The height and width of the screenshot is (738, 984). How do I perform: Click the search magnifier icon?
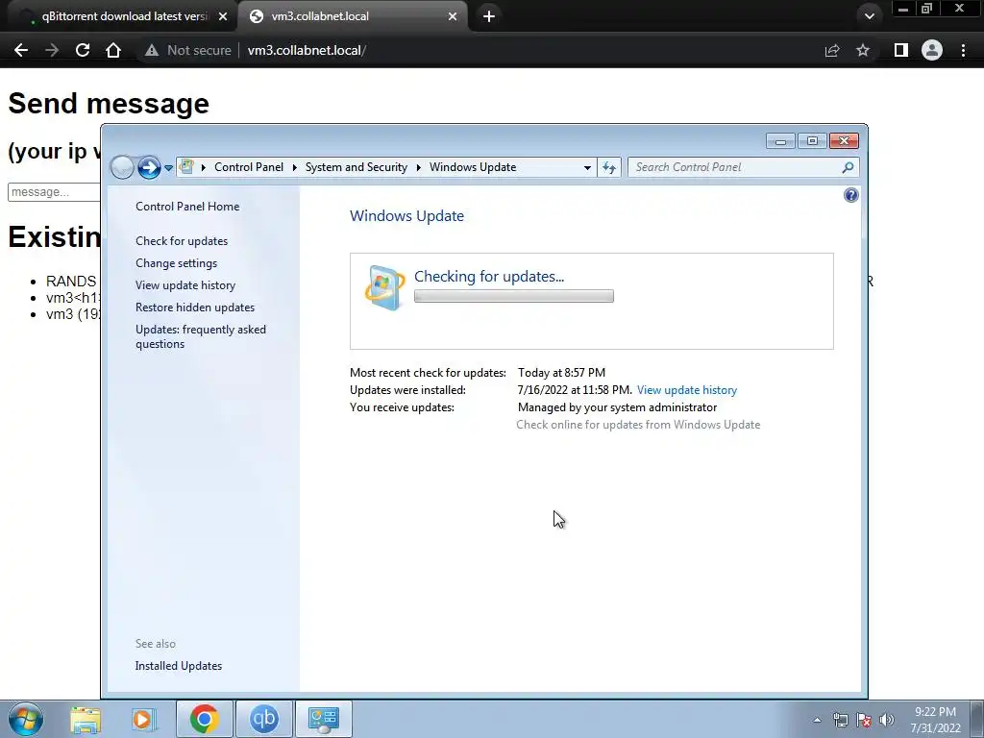point(848,167)
